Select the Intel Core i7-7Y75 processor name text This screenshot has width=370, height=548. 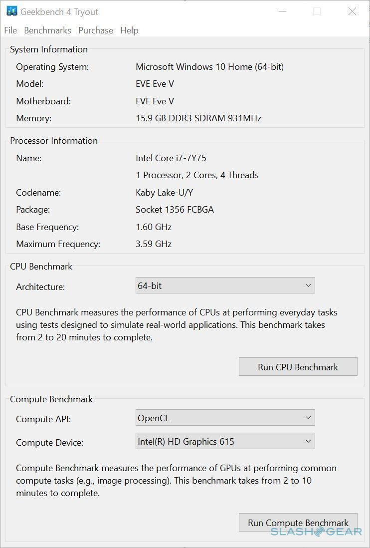click(171, 158)
